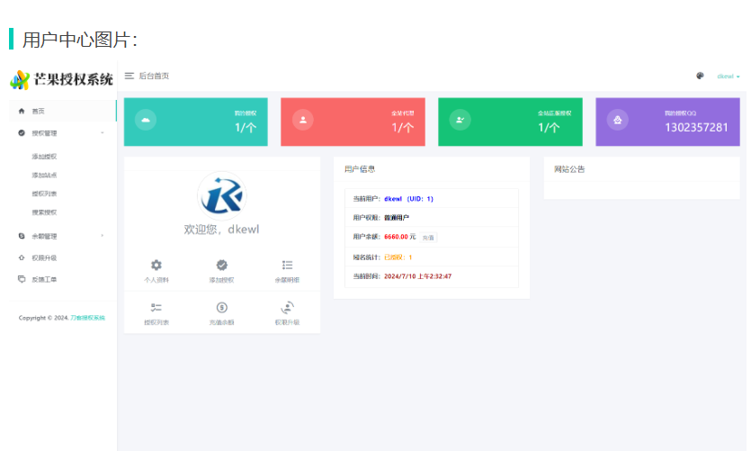
Task: Click the 用户信息 panel heading
Action: pos(360,169)
